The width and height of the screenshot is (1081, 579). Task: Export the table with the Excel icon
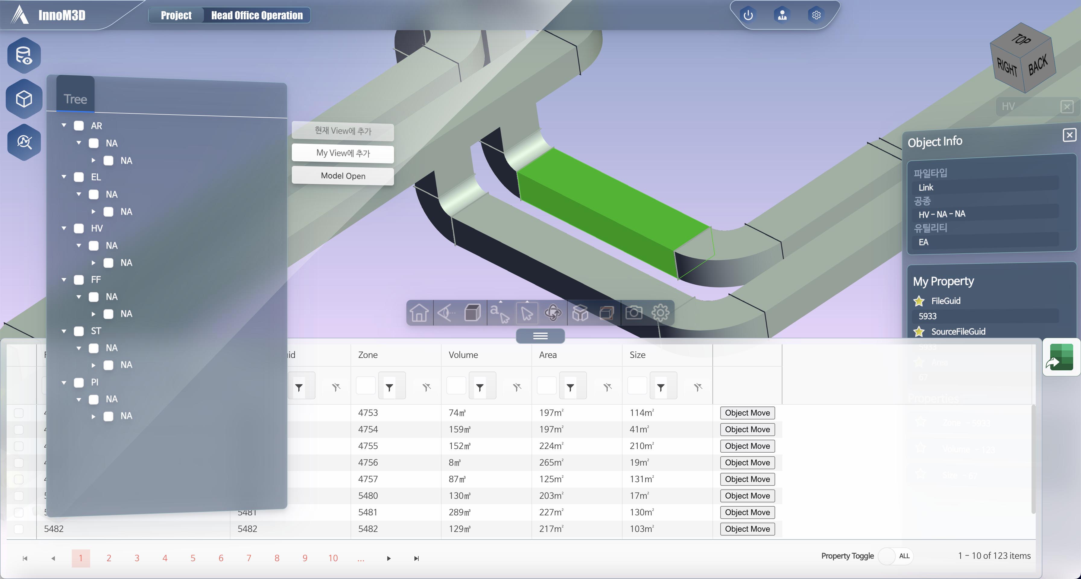(1061, 357)
